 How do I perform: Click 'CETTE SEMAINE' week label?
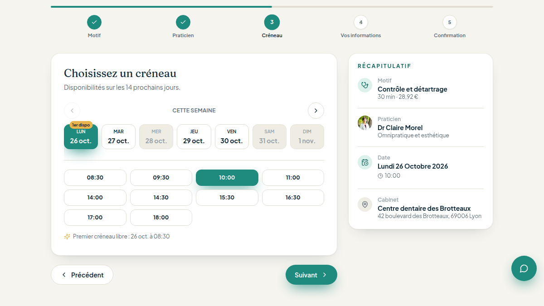194,111
